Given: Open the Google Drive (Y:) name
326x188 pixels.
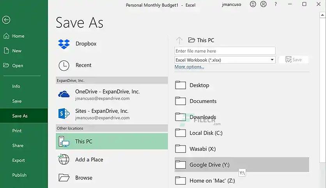Looking at the screenshot, I should 209,165.
